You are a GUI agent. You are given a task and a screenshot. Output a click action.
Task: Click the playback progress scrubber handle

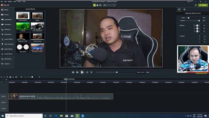point(117,72)
